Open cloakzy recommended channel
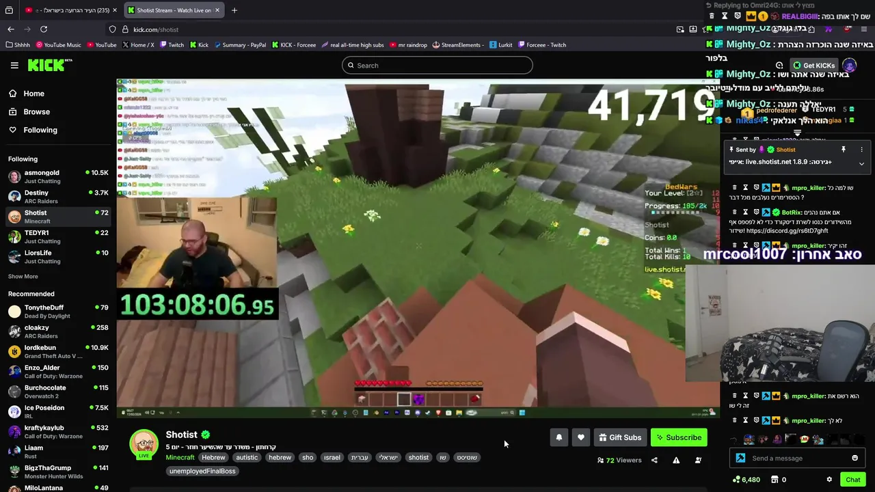The height and width of the screenshot is (492, 875). (x=58, y=331)
